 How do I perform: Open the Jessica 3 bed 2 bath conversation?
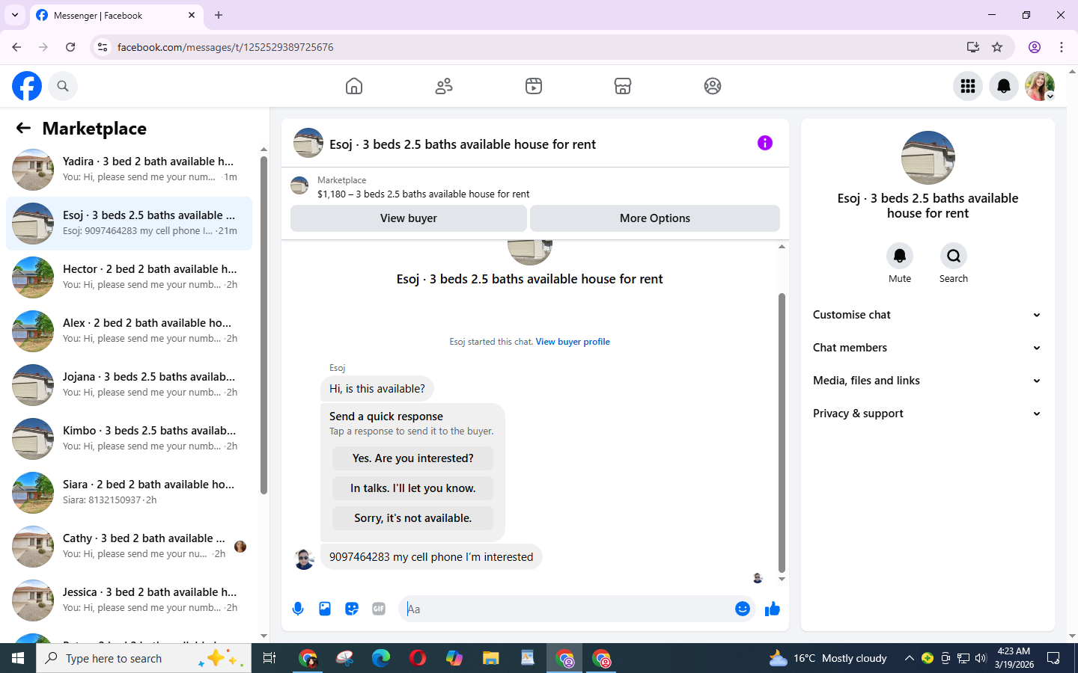click(x=129, y=600)
